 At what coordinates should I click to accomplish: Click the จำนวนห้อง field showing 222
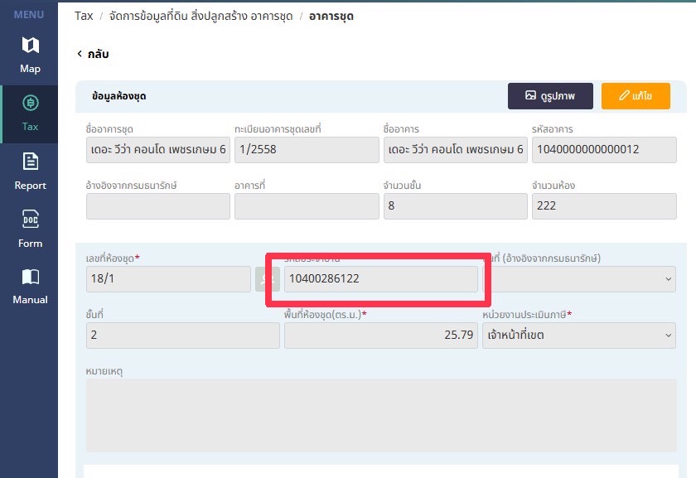pos(603,205)
